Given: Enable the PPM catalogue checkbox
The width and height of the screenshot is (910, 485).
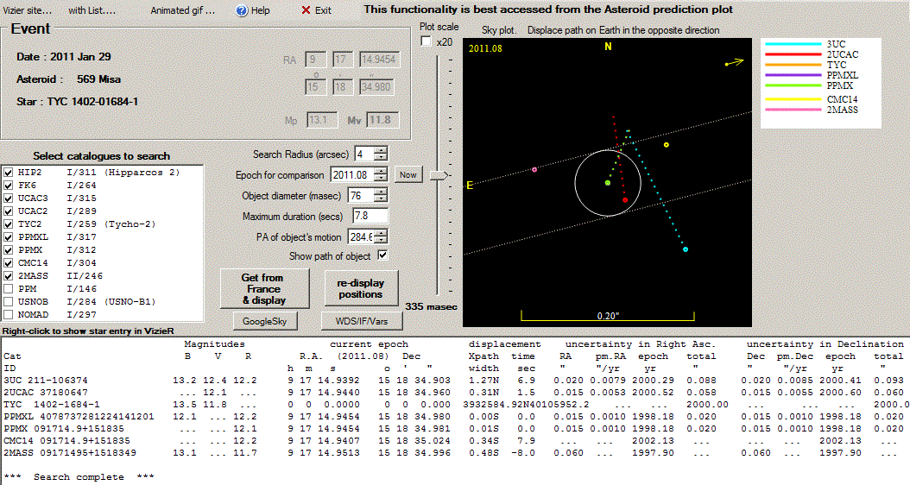Looking at the screenshot, I should (8, 289).
